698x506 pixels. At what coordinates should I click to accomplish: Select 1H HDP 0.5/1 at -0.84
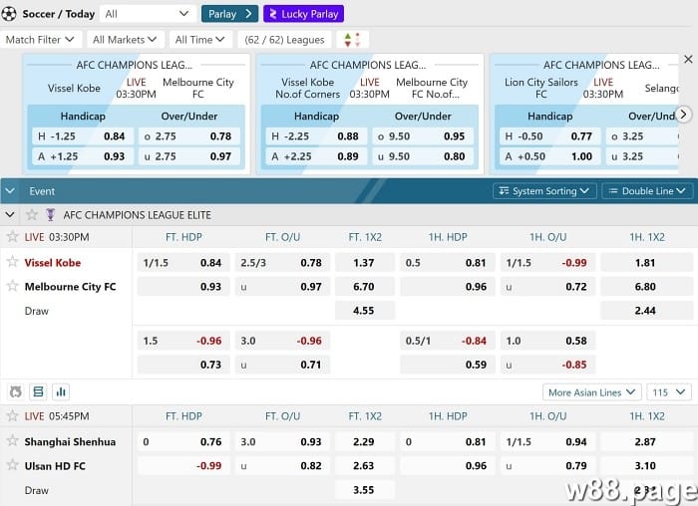tap(448, 341)
